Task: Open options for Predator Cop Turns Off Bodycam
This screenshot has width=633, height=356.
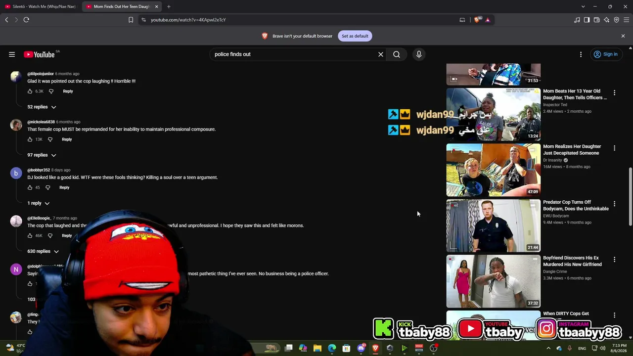Action: pos(614,204)
